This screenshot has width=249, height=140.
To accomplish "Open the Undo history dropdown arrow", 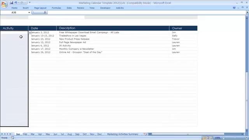I will tap(19, 3).
